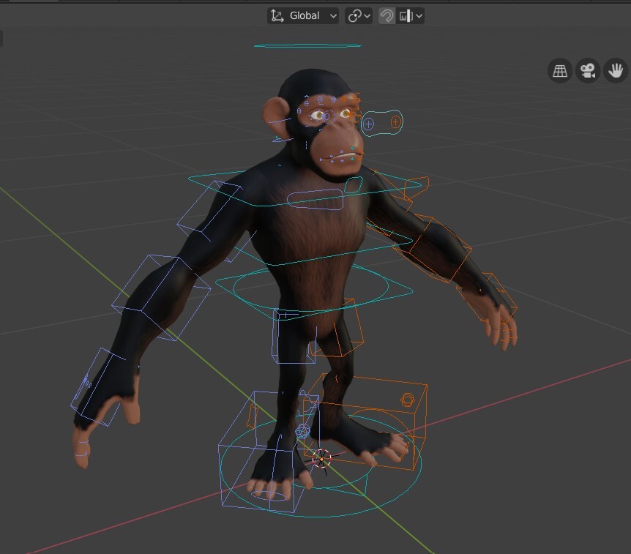Select the orange eye target plus control
Image resolution: width=631 pixels, height=554 pixels.
click(x=395, y=121)
